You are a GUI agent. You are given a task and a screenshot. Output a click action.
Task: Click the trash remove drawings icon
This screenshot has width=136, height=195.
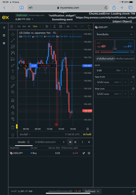pyautogui.click(x=13, y=127)
